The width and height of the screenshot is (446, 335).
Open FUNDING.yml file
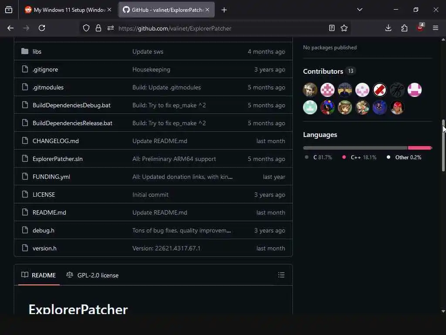click(51, 177)
